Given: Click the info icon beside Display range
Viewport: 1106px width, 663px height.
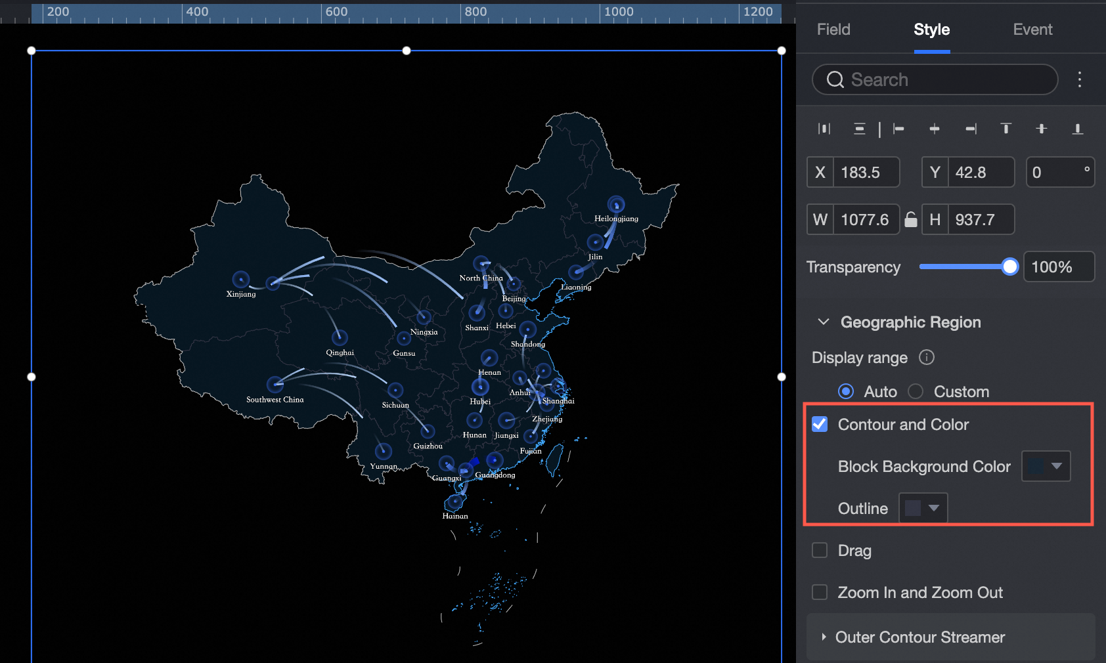Looking at the screenshot, I should point(926,357).
